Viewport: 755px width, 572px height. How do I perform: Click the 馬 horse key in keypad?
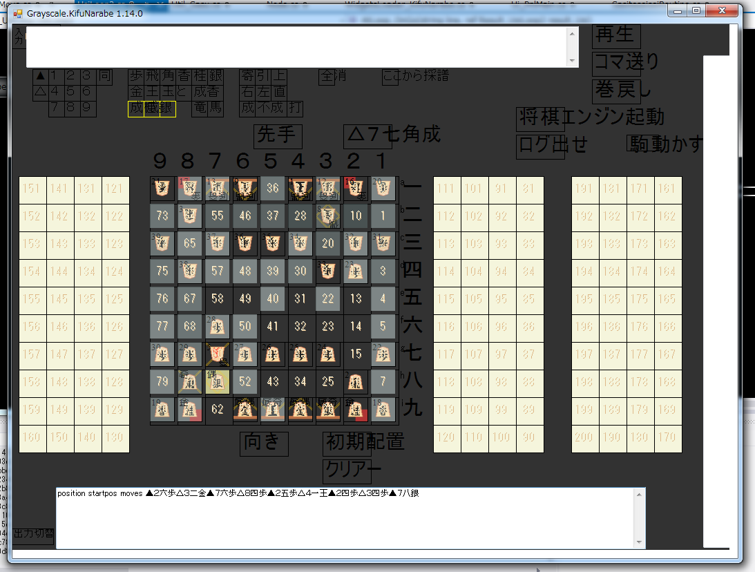point(216,109)
